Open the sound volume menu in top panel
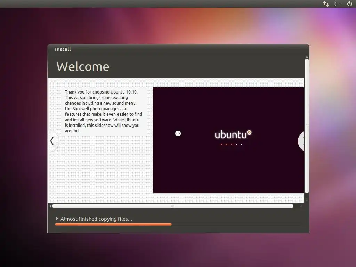Screen dimensions: 356x267 coord(337,4)
